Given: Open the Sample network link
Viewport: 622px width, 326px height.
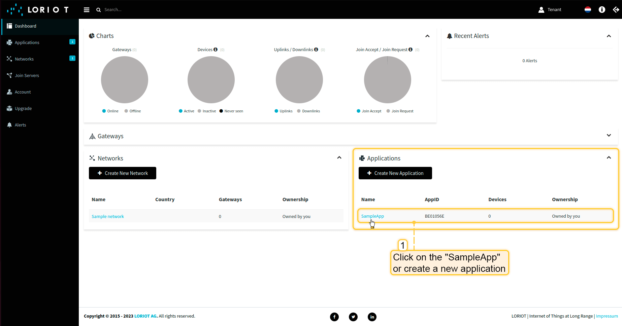Looking at the screenshot, I should [x=108, y=216].
